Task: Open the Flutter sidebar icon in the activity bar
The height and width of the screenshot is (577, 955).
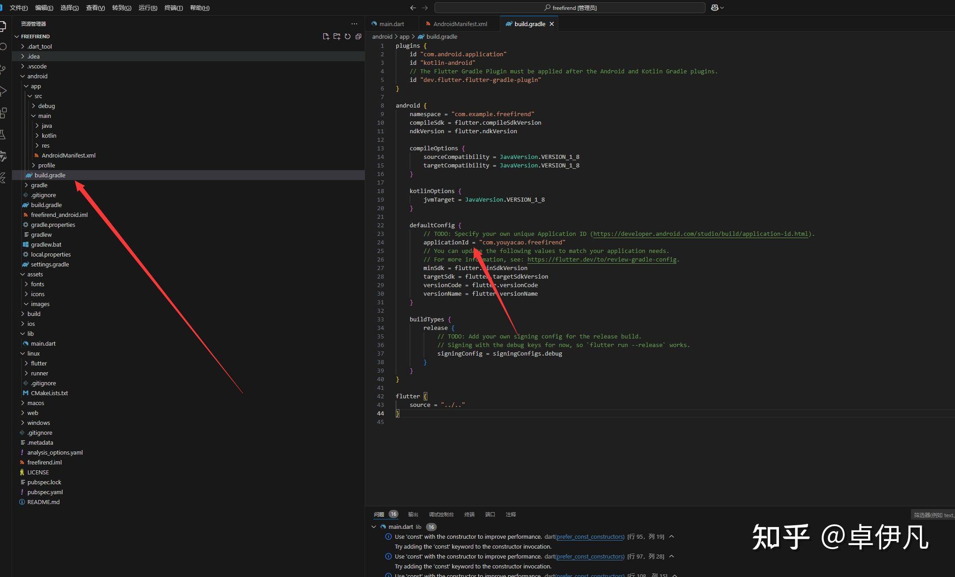Action: pos(3,178)
